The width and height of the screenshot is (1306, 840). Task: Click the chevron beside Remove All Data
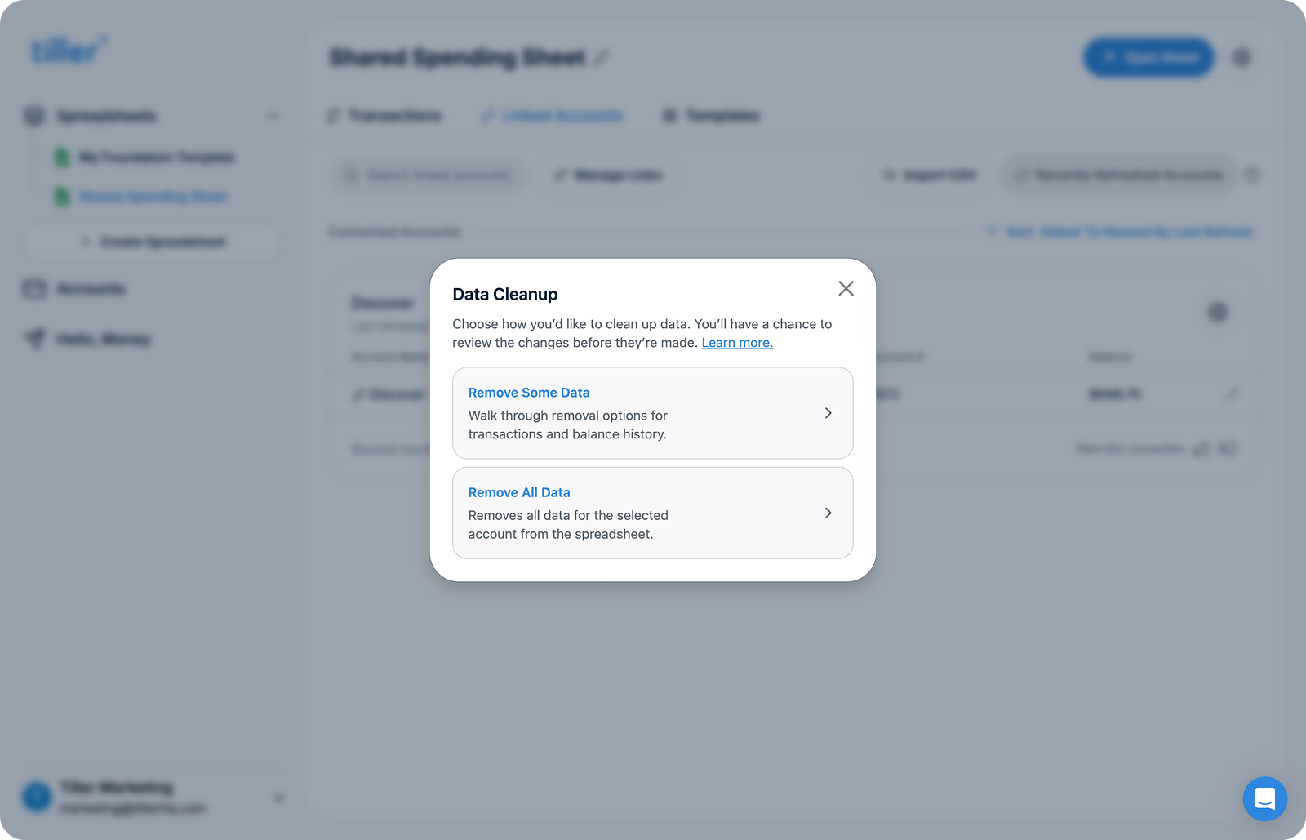point(828,513)
